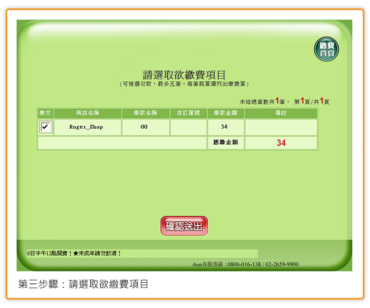The width and height of the screenshot is (370, 308).
Task: Select the Roger_Shop store name cell
Action: pyautogui.click(x=87, y=127)
